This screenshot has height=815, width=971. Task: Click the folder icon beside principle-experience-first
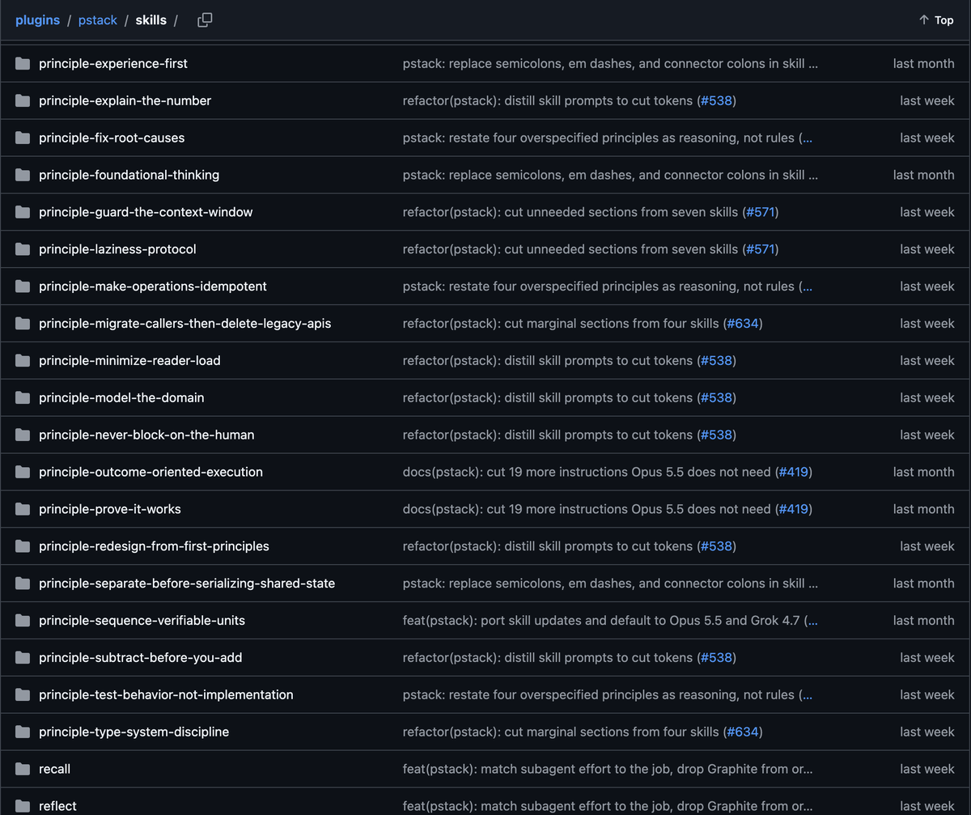23,63
